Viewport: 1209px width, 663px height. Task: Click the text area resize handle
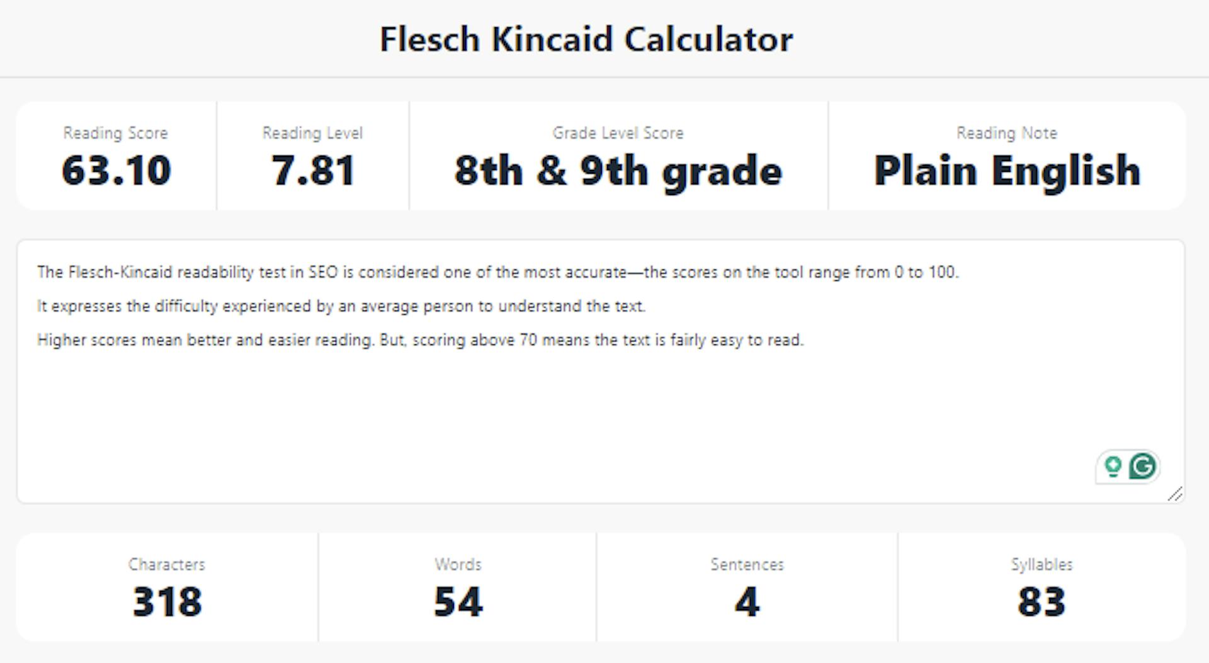point(1175,494)
